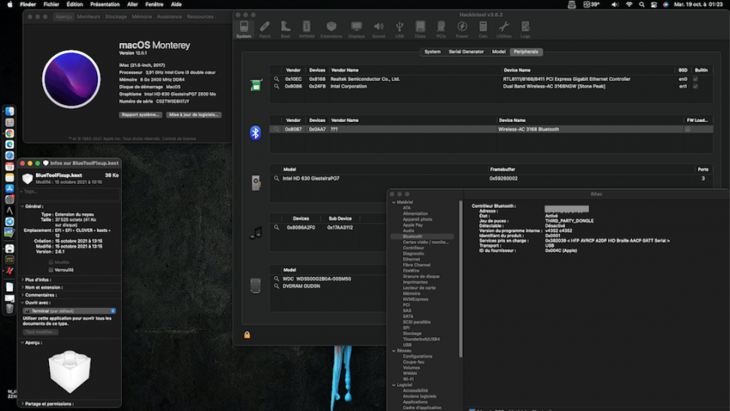Click magnifier icon beside WDC WDS500G2B0A row
730x411 pixels.
point(277,279)
